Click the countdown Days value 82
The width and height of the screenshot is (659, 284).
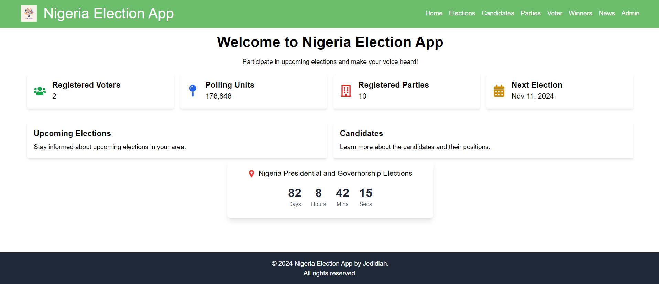295,193
